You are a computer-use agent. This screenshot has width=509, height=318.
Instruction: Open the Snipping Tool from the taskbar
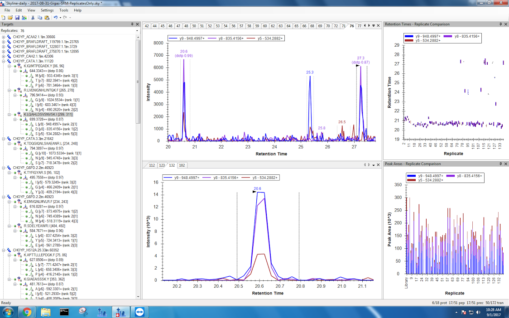[x=83, y=312]
